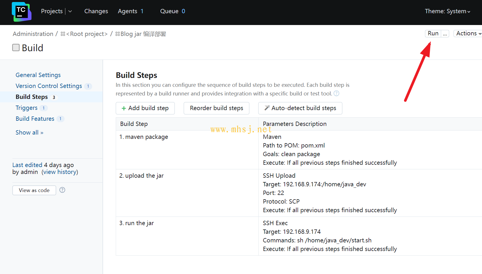This screenshot has width=482, height=274.
Task: Click the Last edited link
Action: (x=27, y=165)
